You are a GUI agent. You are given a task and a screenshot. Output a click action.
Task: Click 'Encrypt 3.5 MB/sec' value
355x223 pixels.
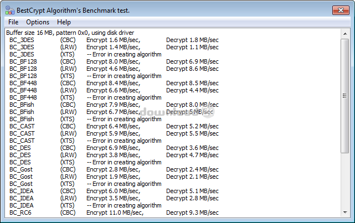(x=113, y=198)
